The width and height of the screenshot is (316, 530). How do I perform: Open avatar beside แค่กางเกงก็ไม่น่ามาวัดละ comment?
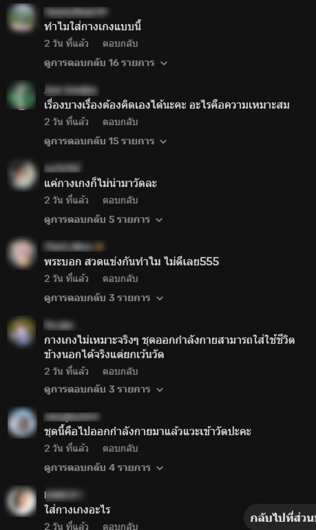[22, 174]
